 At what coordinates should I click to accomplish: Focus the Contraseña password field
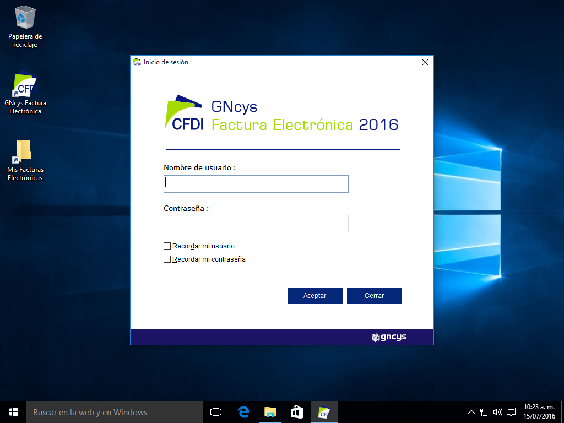click(x=256, y=224)
